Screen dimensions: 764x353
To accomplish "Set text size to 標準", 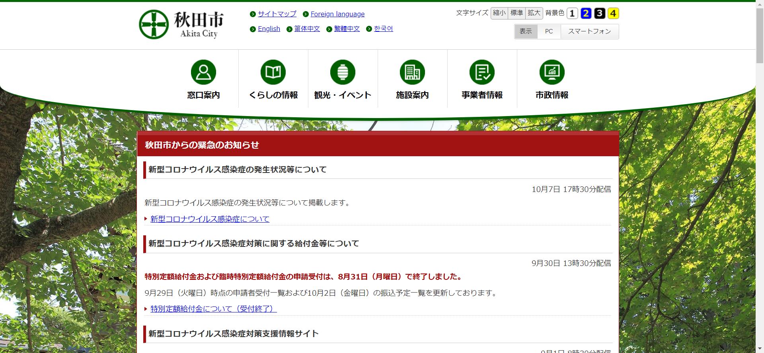I will tap(516, 13).
